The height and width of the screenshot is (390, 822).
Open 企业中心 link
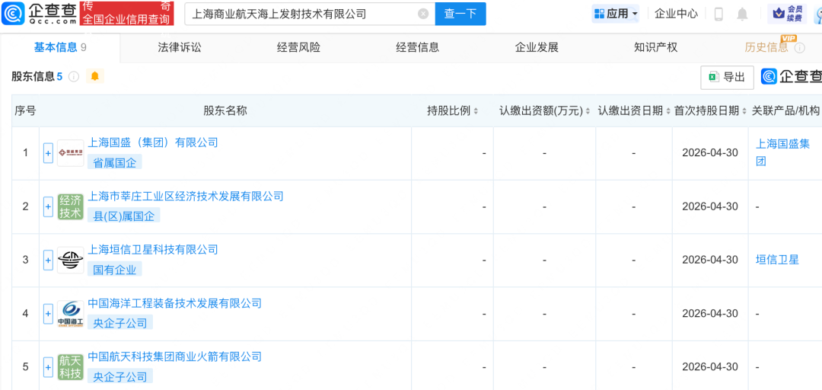tap(677, 14)
